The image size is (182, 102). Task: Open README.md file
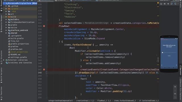(x=15, y=55)
